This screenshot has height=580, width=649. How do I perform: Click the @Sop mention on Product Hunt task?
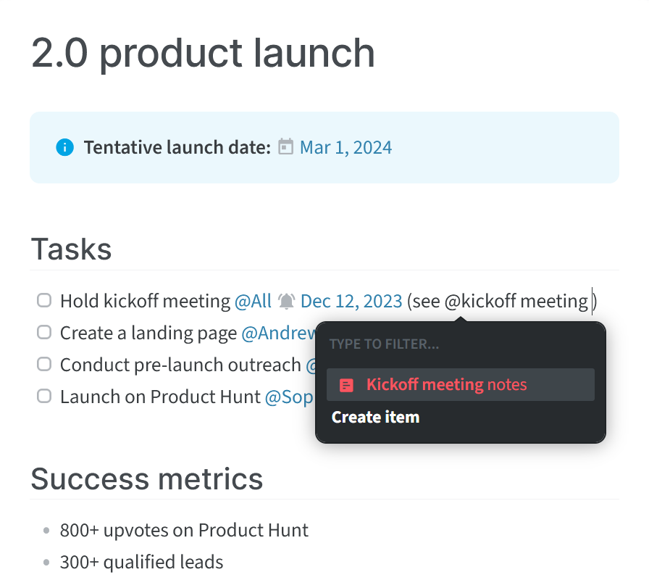(x=289, y=397)
